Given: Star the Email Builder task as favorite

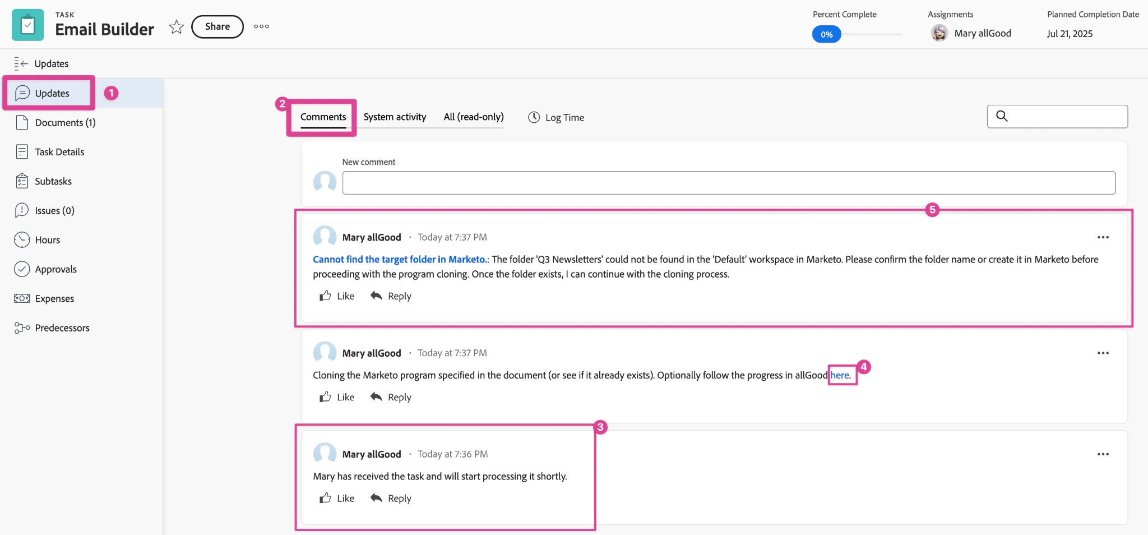Looking at the screenshot, I should pyautogui.click(x=176, y=26).
